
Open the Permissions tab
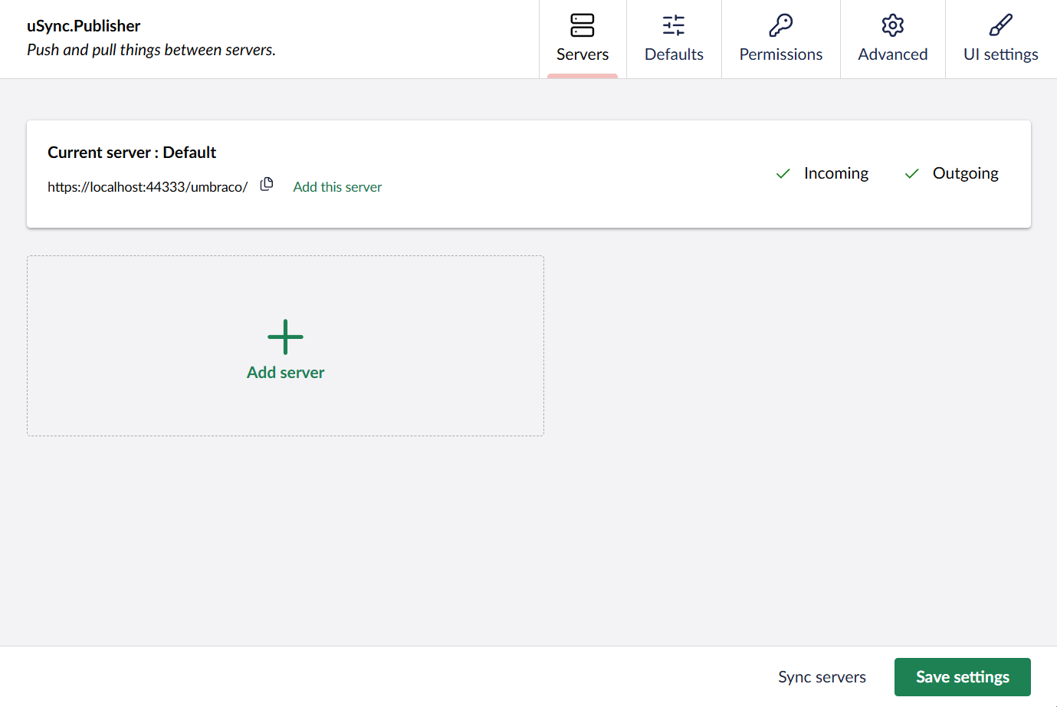tap(780, 54)
